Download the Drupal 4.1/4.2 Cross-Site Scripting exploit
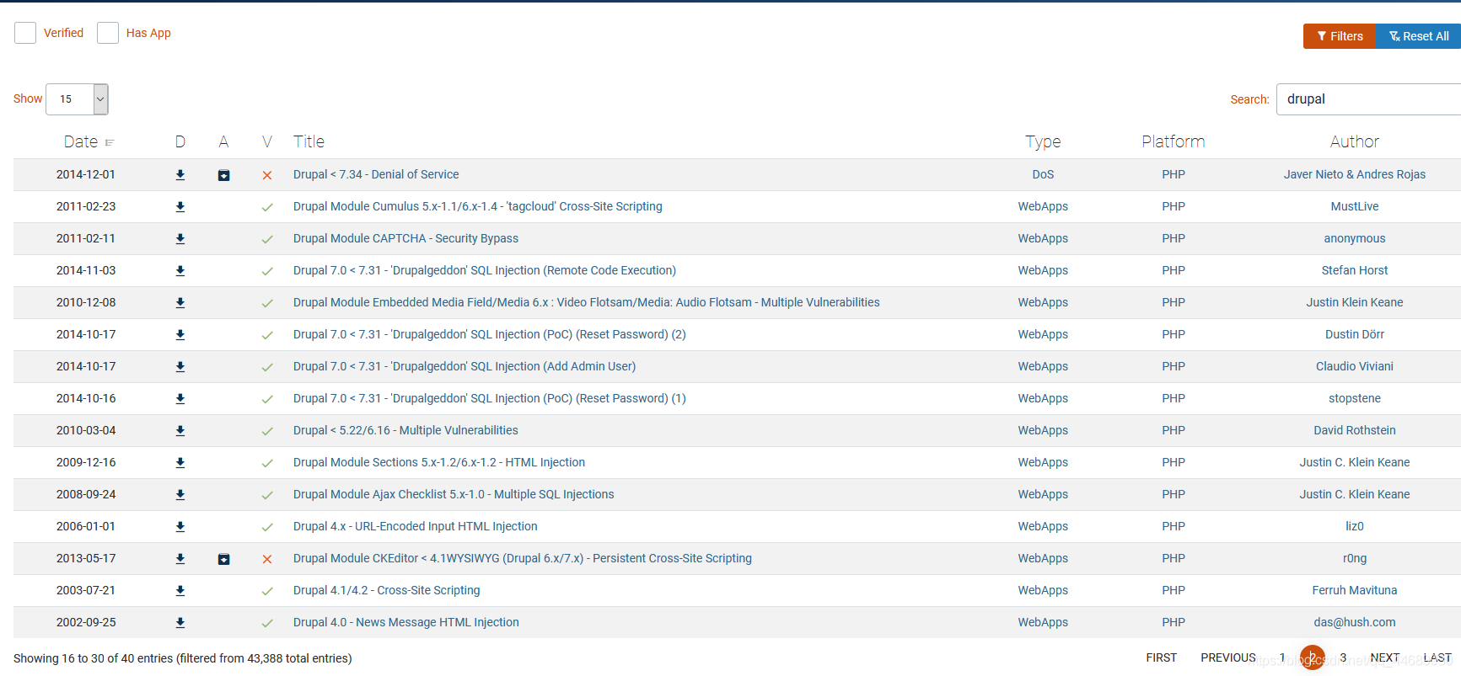This screenshot has width=1461, height=676. coord(180,591)
